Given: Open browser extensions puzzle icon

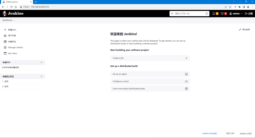Looking at the screenshot, I should point(239,7).
